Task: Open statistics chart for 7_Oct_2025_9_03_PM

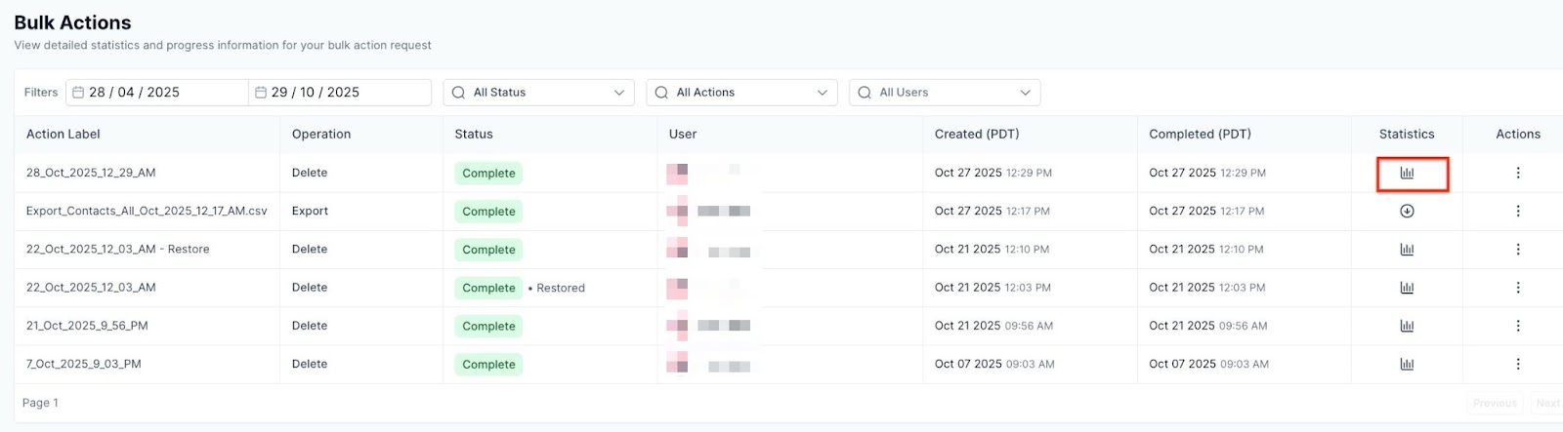Action: [x=1407, y=364]
